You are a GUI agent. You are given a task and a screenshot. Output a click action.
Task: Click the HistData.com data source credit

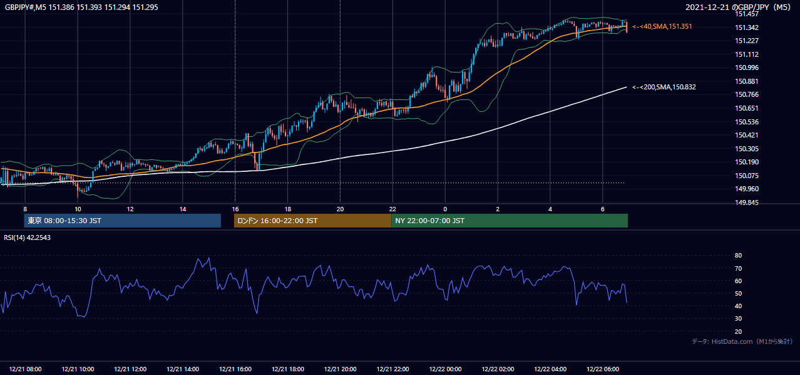tap(742, 341)
